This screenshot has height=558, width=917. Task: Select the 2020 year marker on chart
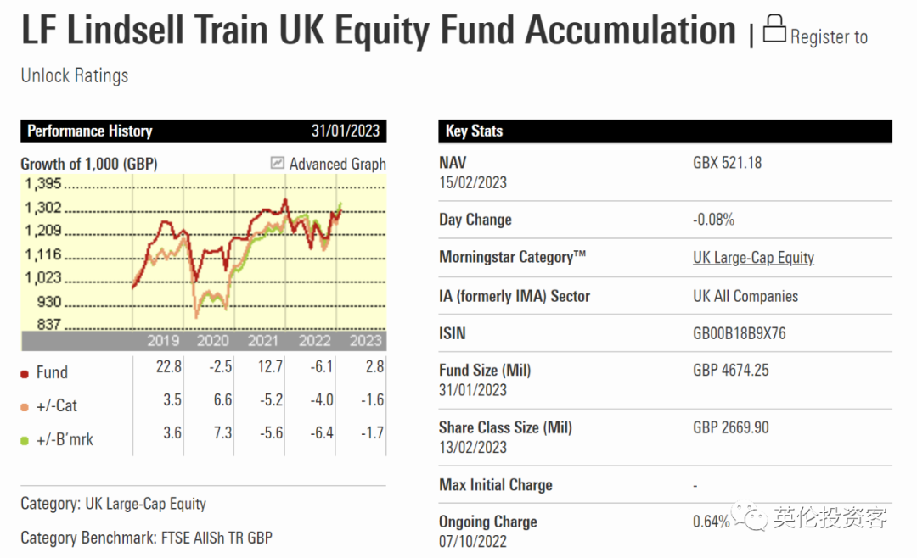pos(213,341)
